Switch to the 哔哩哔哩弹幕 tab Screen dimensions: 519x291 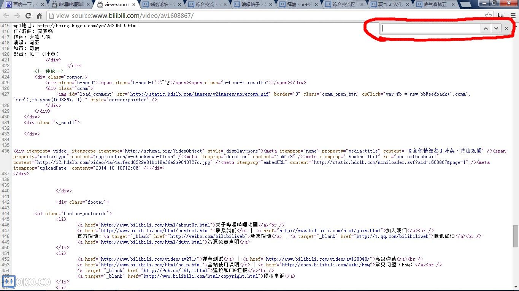[71, 5]
